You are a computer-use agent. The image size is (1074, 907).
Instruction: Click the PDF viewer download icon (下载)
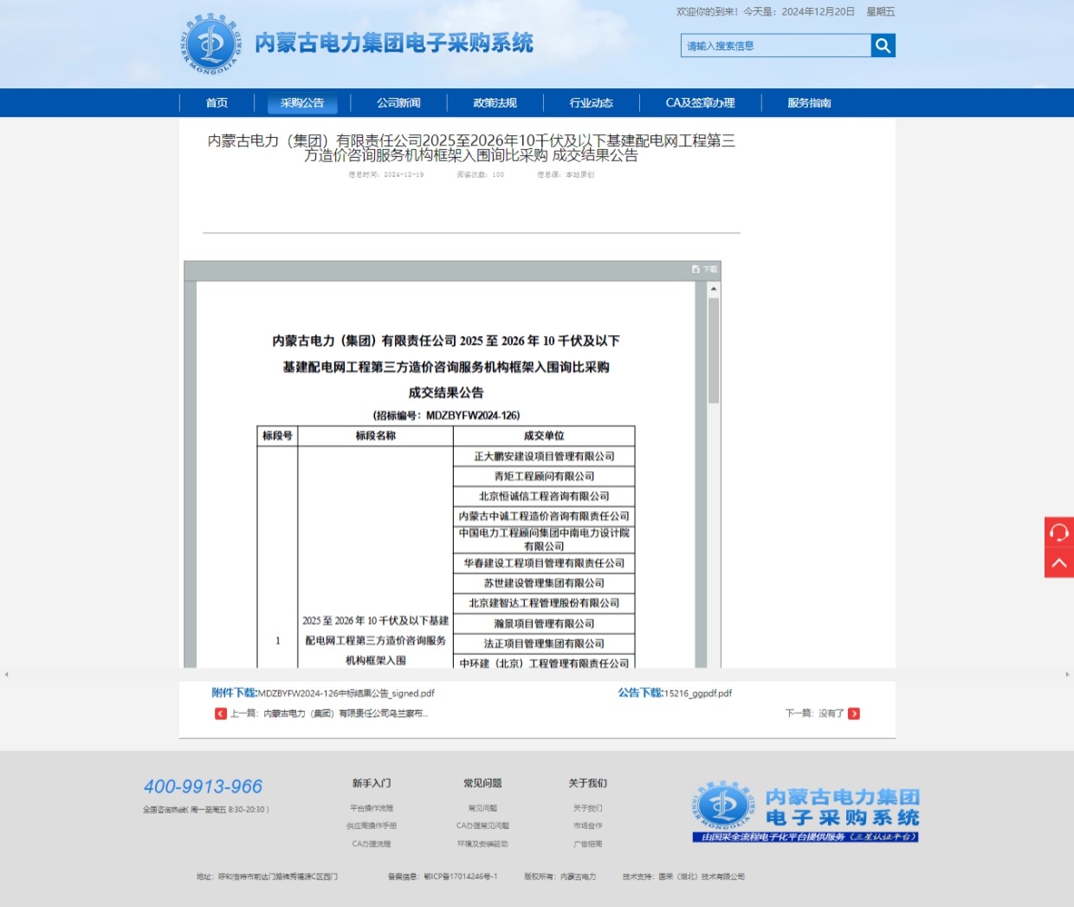click(x=704, y=269)
